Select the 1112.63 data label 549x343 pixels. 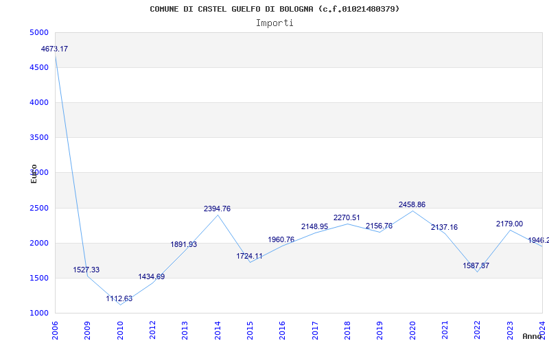click(119, 298)
